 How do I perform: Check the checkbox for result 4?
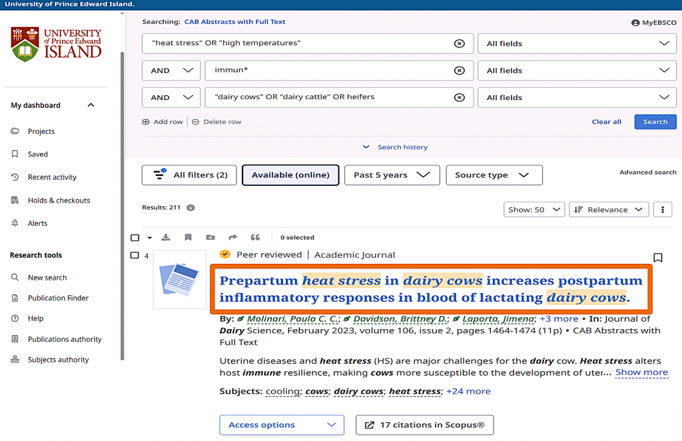click(135, 255)
